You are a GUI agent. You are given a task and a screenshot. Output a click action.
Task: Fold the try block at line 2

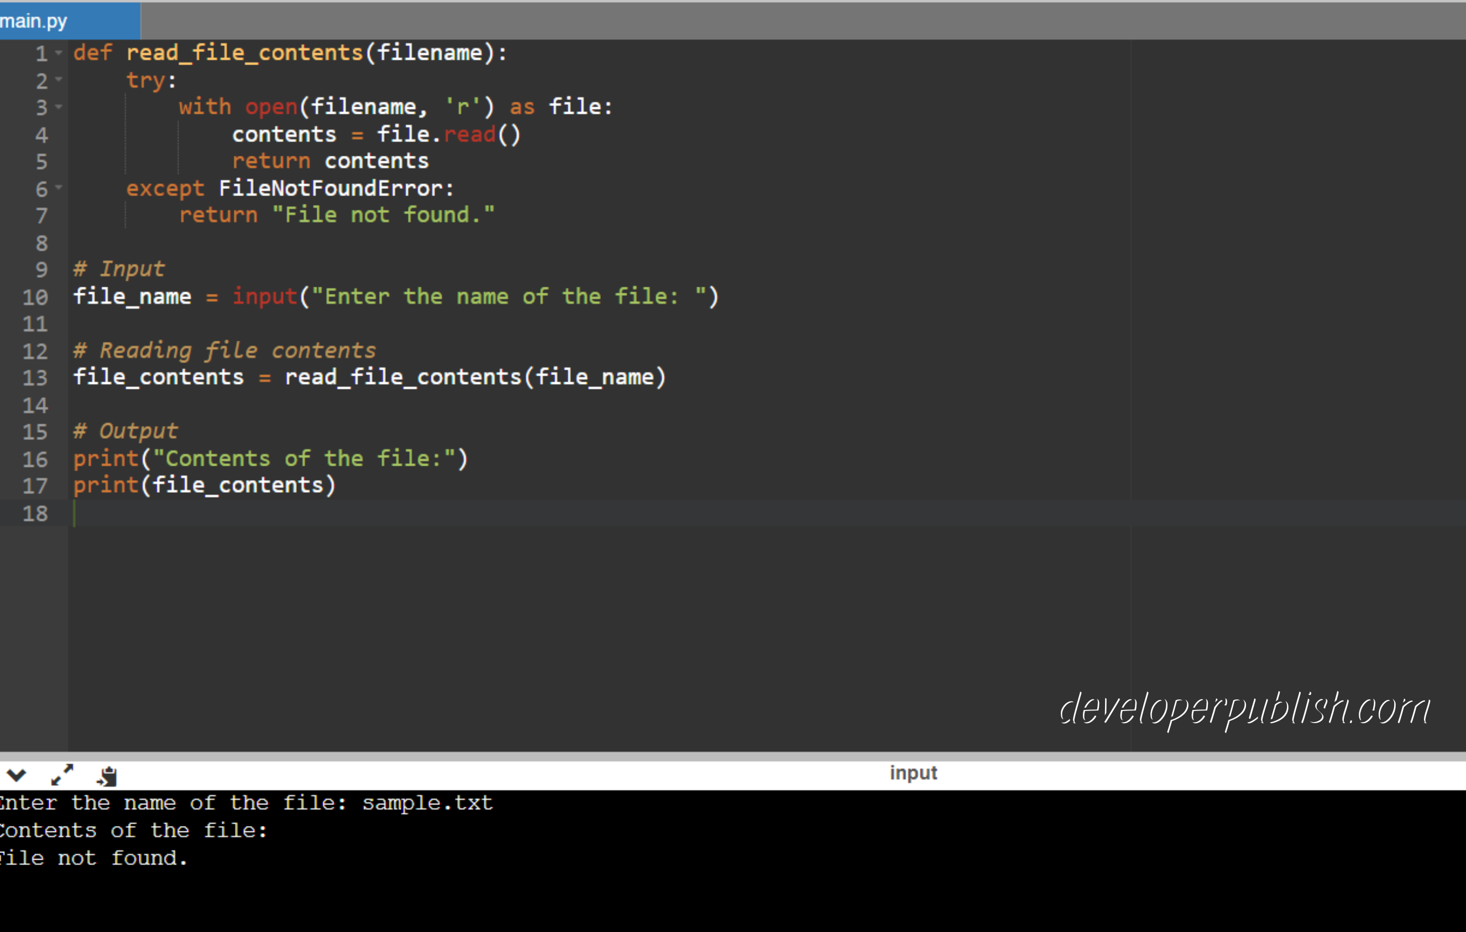pos(59,79)
